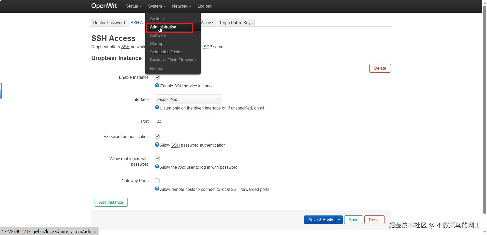
Task: Open the Interface unspecified dropdown
Action: click(188, 99)
